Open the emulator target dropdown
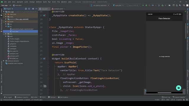This screenshot has width=189, height=106. point(133,5)
